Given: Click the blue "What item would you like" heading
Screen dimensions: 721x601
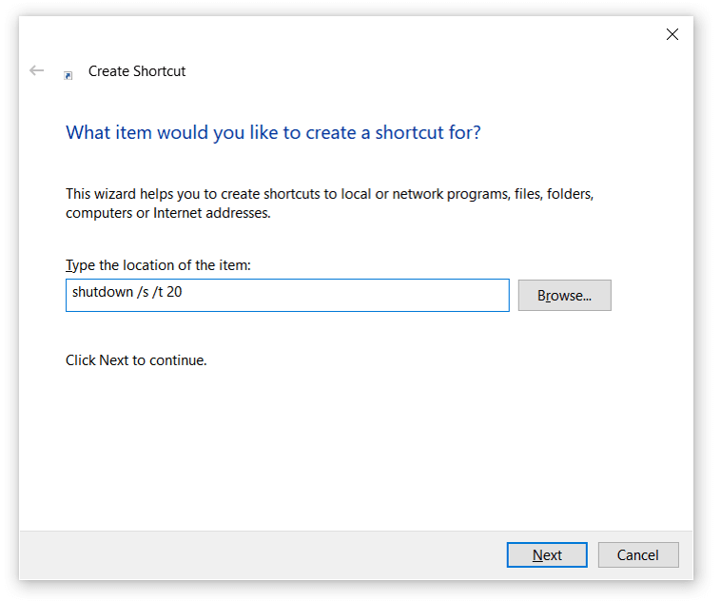Looking at the screenshot, I should 273,132.
